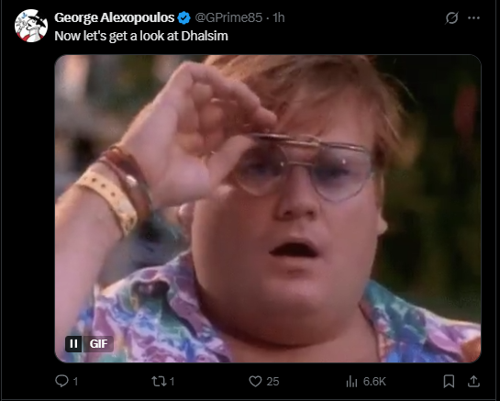Open the Grok explain icon
This screenshot has width=500, height=401.
tap(451, 17)
